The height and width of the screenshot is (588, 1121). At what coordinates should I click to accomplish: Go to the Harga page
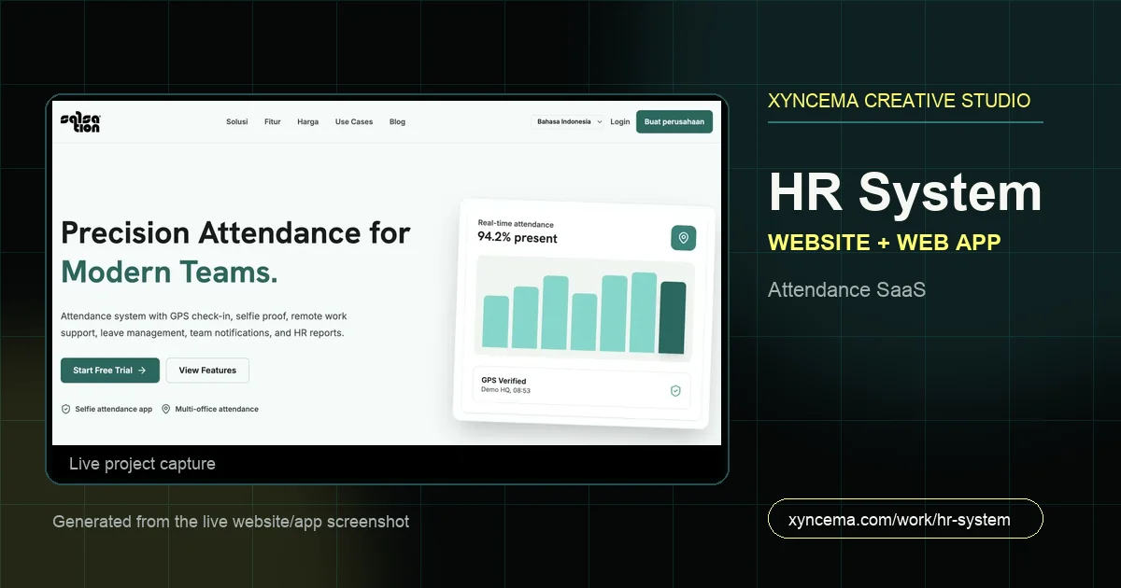(308, 122)
